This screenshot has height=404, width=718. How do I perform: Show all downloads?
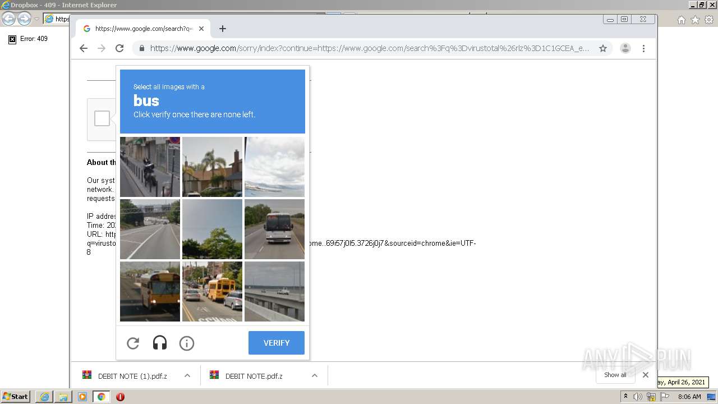(x=615, y=375)
